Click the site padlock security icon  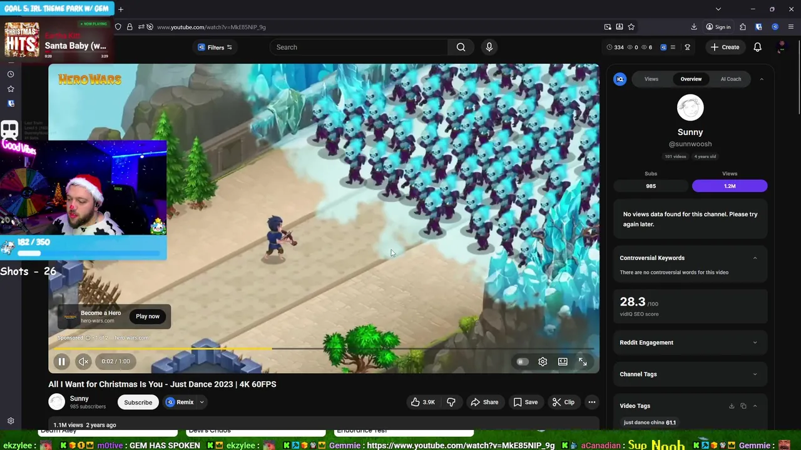[x=129, y=27]
